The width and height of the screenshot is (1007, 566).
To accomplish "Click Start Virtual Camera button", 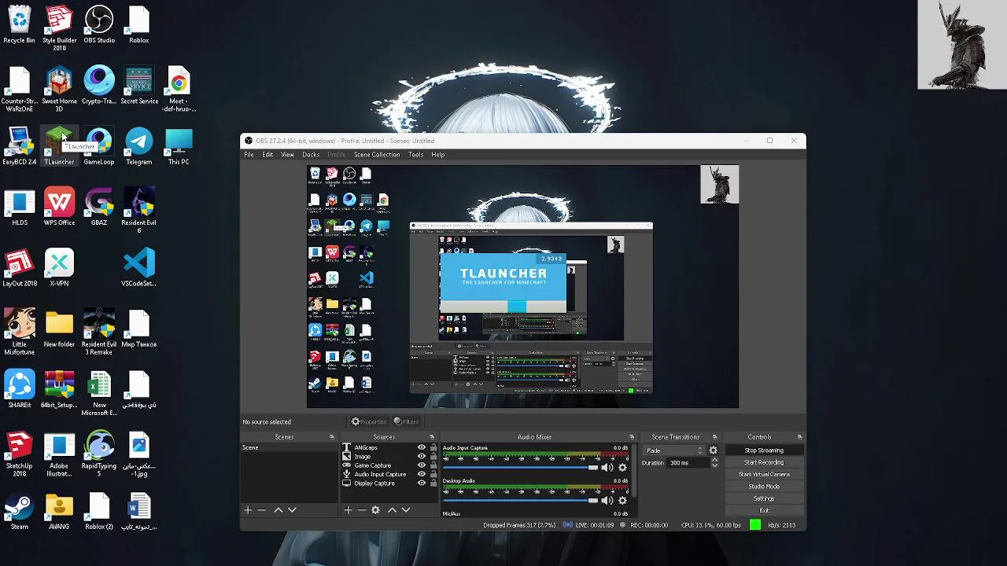I will [764, 475].
